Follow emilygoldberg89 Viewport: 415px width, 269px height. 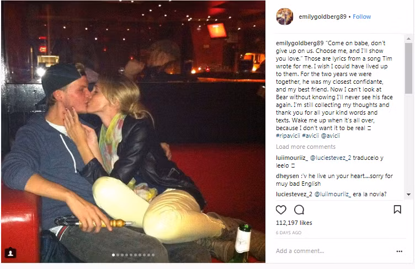coord(362,17)
